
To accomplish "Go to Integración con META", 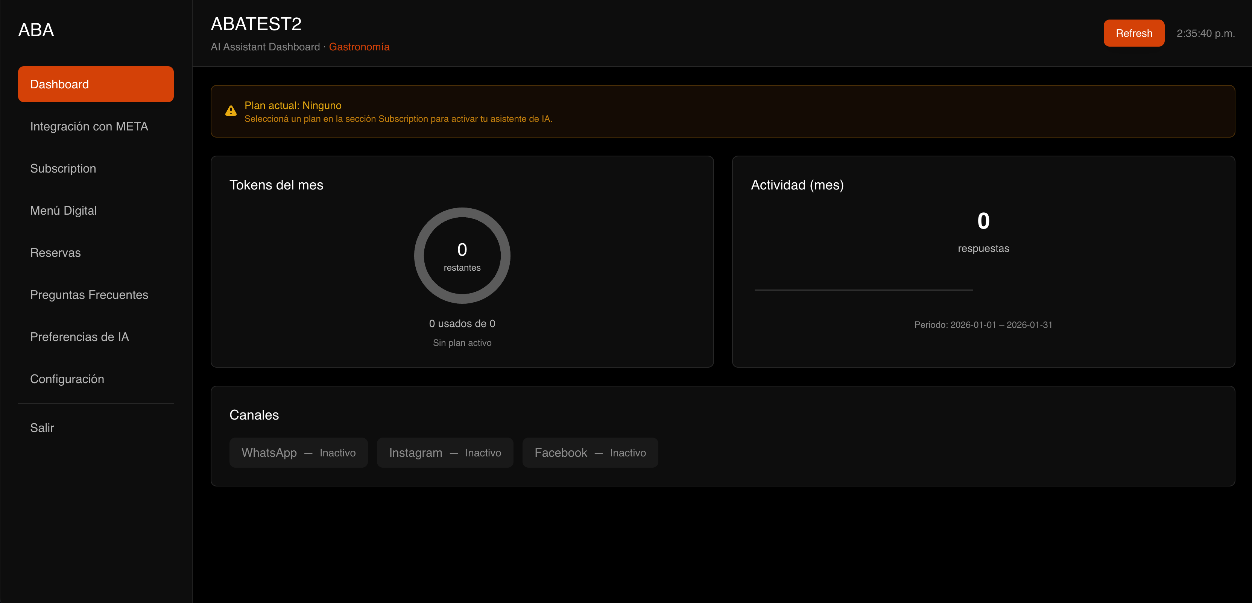I will 89,126.
